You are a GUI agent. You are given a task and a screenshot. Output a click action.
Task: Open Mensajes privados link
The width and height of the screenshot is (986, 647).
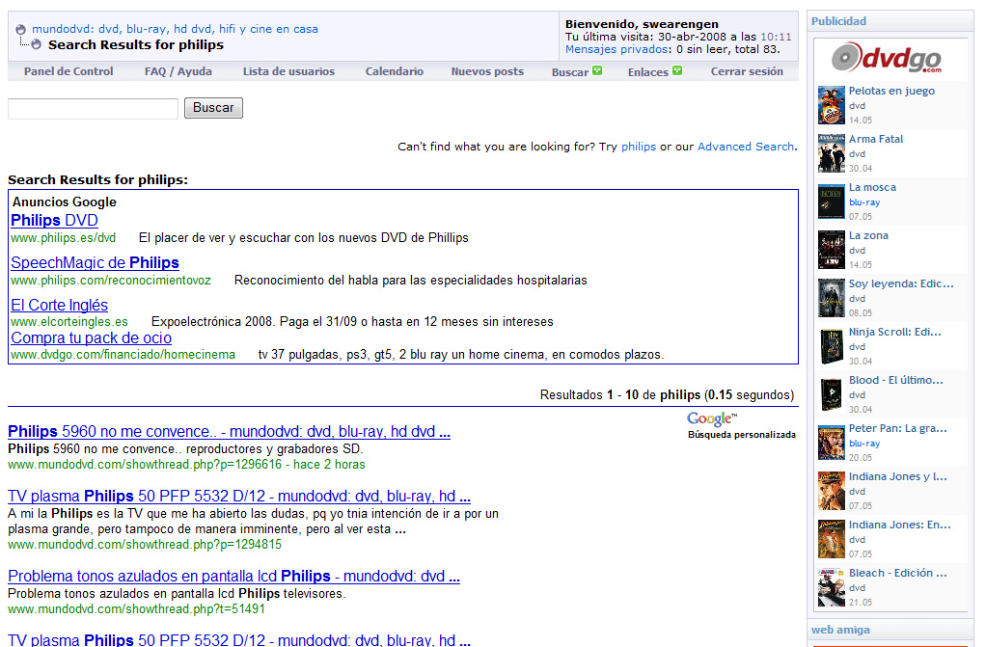tap(617, 49)
